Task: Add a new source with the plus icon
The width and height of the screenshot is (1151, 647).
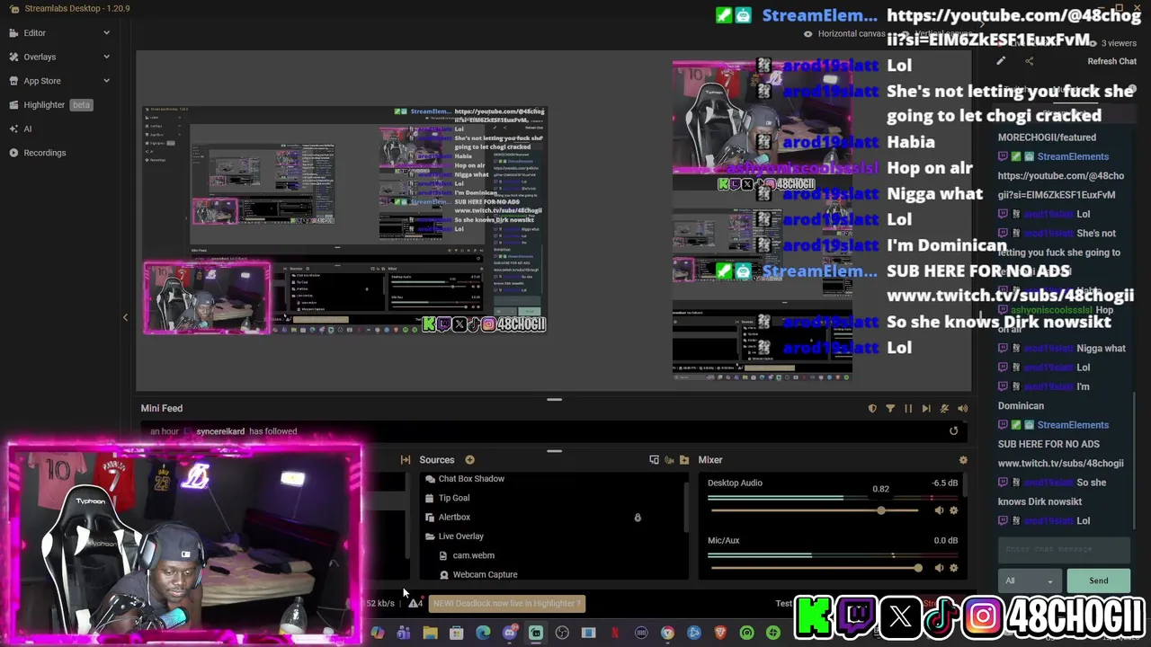Action: 469,460
